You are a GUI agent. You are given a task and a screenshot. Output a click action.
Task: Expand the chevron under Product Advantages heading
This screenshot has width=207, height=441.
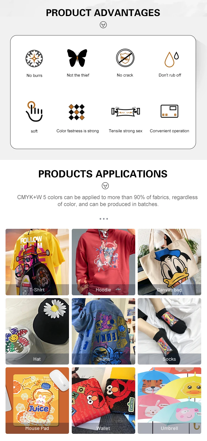click(x=103, y=25)
